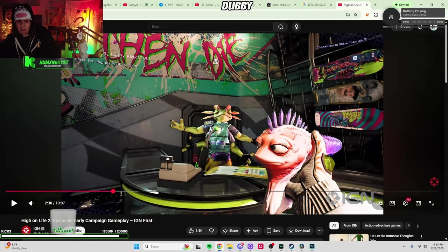Open options for He Let the Intrusive Thoughts video
The height and width of the screenshot is (252, 448).
pos(421,237)
